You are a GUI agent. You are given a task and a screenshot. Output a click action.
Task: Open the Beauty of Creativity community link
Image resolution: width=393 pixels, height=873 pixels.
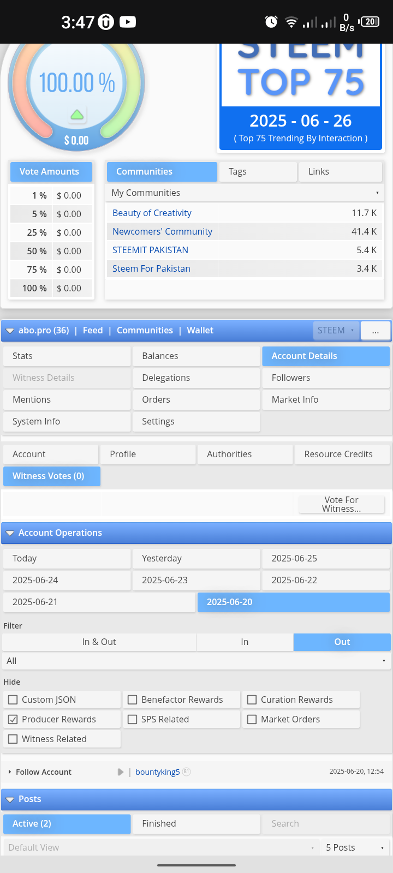[x=152, y=213]
